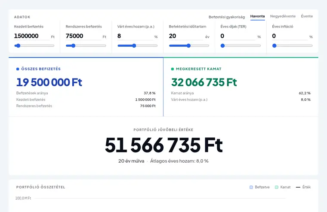Click the Rendszeres befizetés slider handle

click(73, 46)
